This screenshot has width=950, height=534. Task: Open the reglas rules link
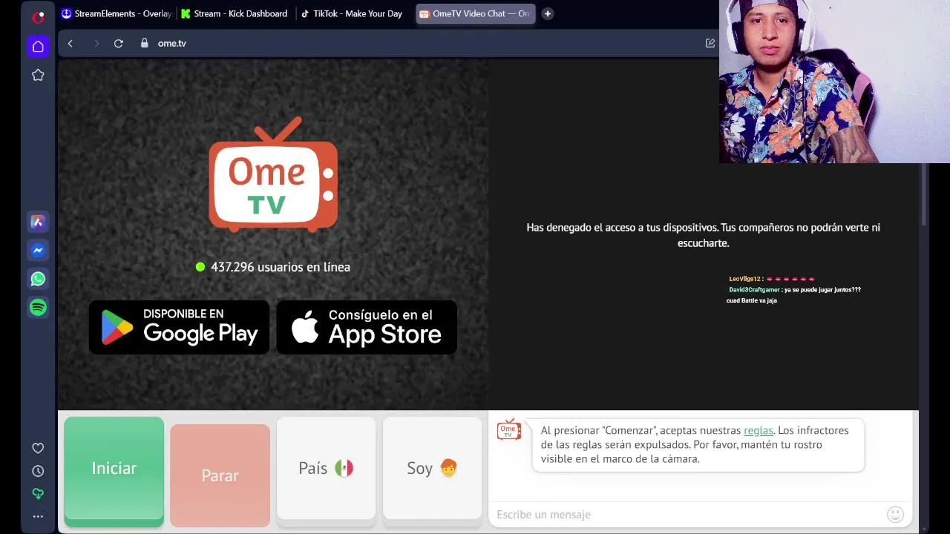click(759, 430)
